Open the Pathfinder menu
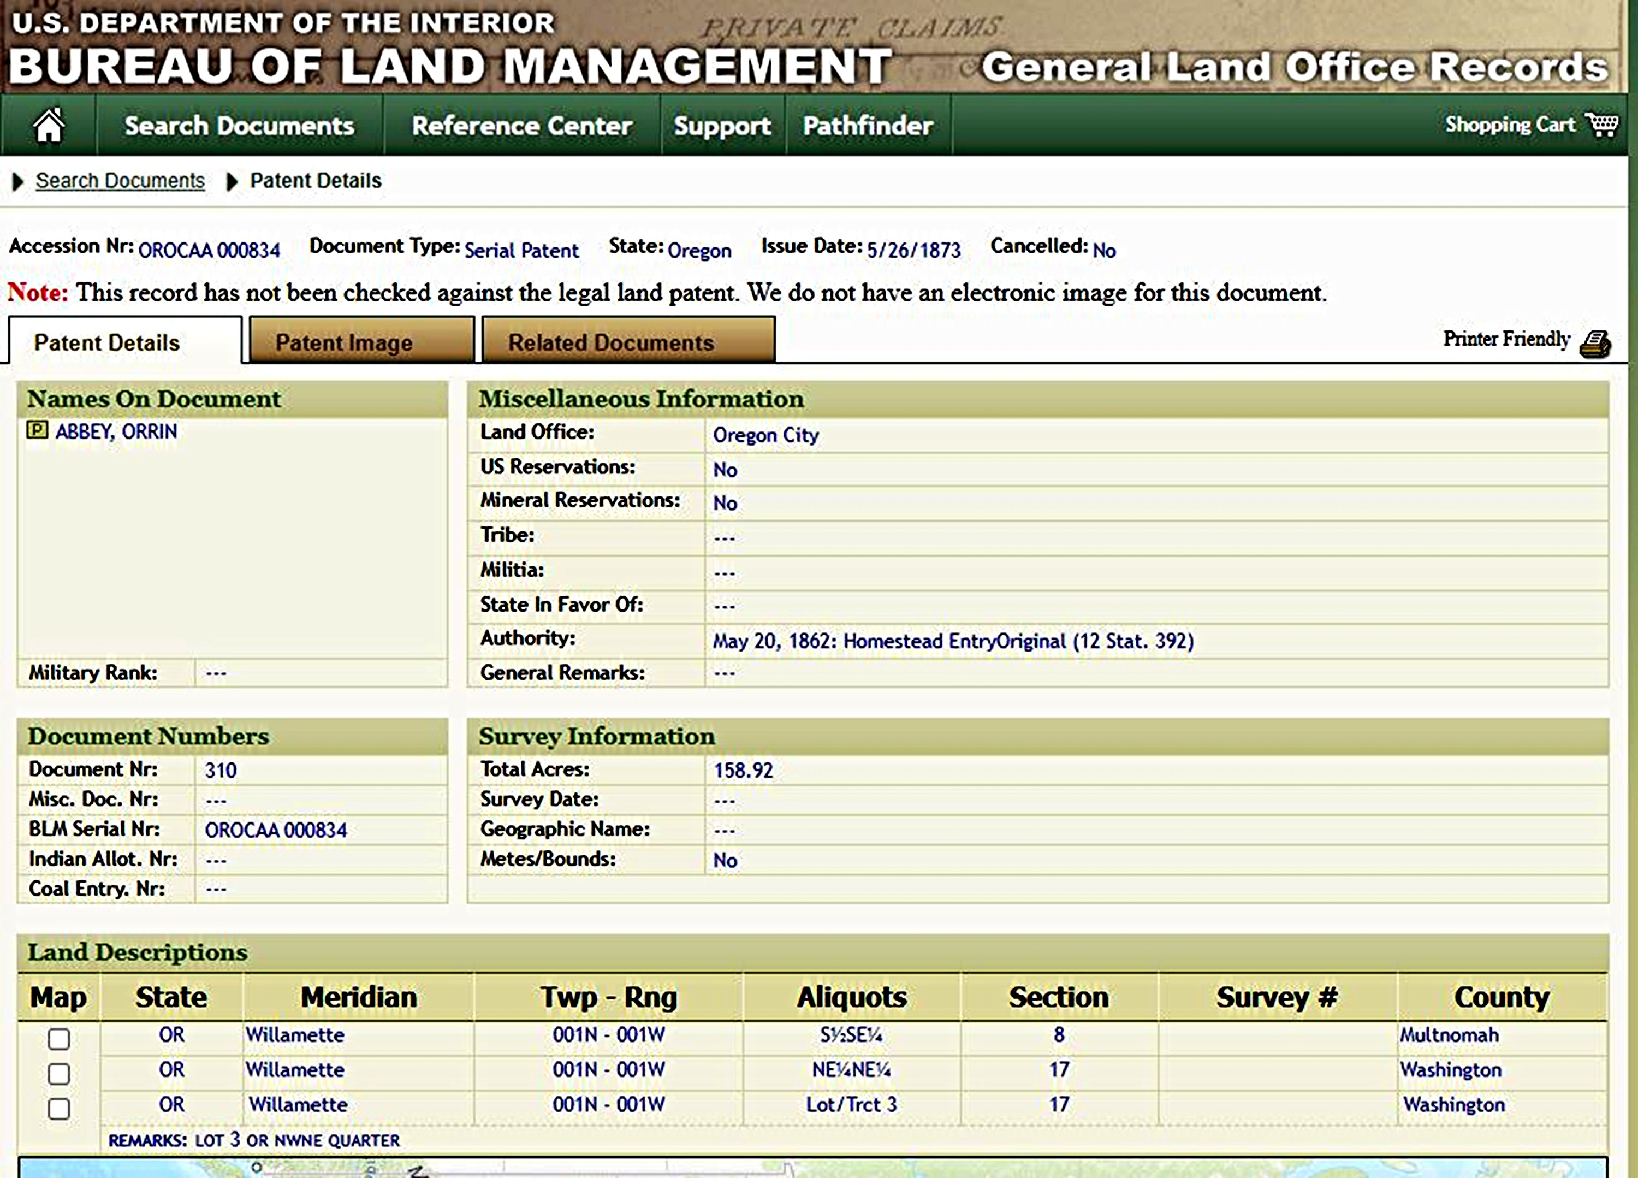The image size is (1638, 1178). tap(868, 126)
